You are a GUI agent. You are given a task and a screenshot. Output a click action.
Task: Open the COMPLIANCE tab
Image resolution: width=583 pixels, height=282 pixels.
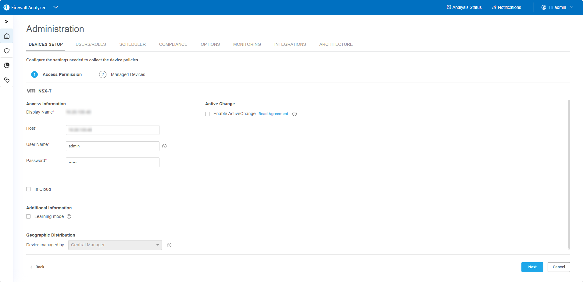click(x=173, y=44)
